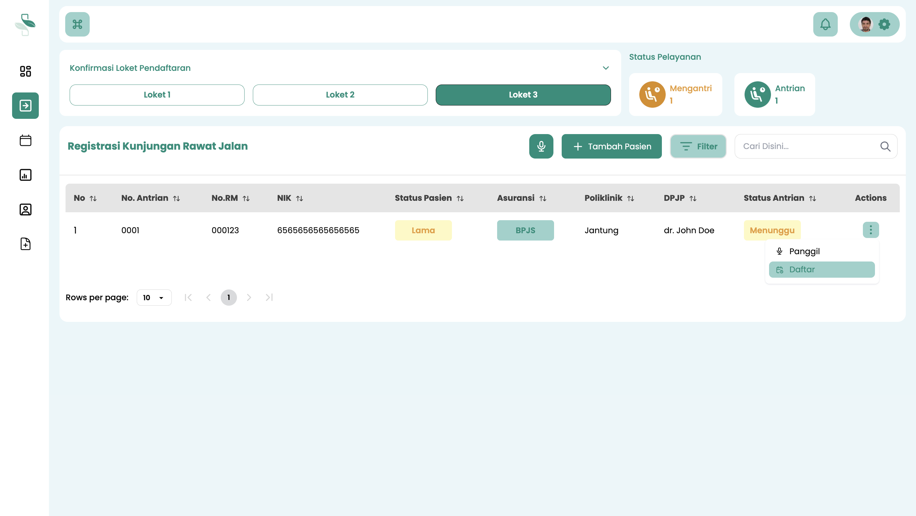Click the Cari Disini search field

click(807, 146)
